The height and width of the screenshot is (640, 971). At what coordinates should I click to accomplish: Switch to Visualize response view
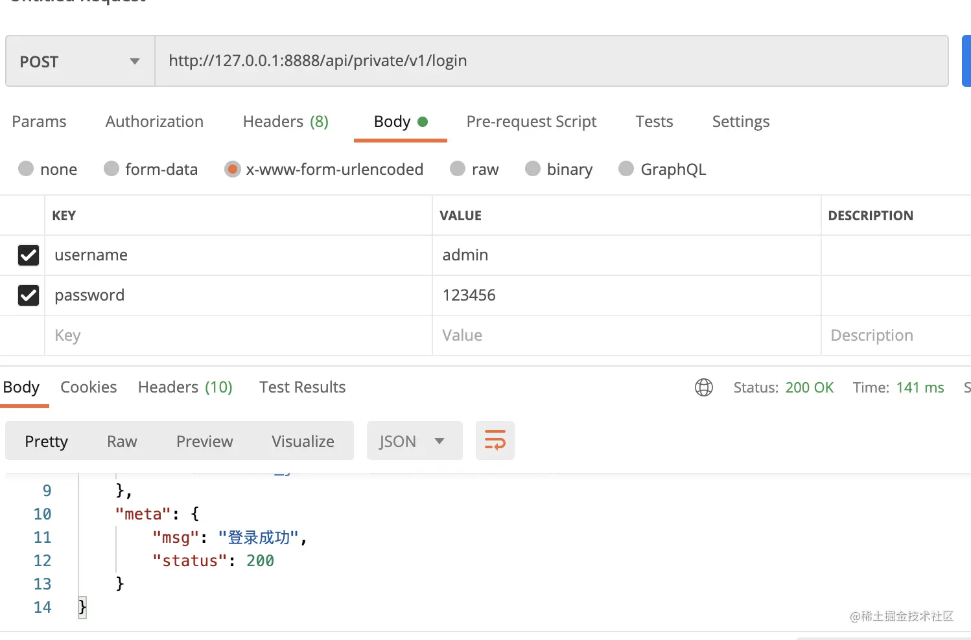303,441
